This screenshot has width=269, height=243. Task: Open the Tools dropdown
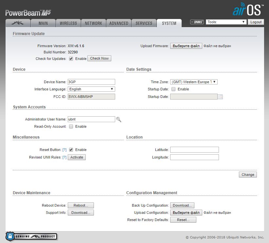click(x=226, y=22)
